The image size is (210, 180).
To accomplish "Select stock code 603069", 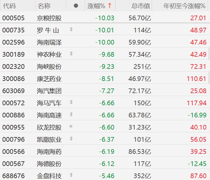I will click(13, 91).
